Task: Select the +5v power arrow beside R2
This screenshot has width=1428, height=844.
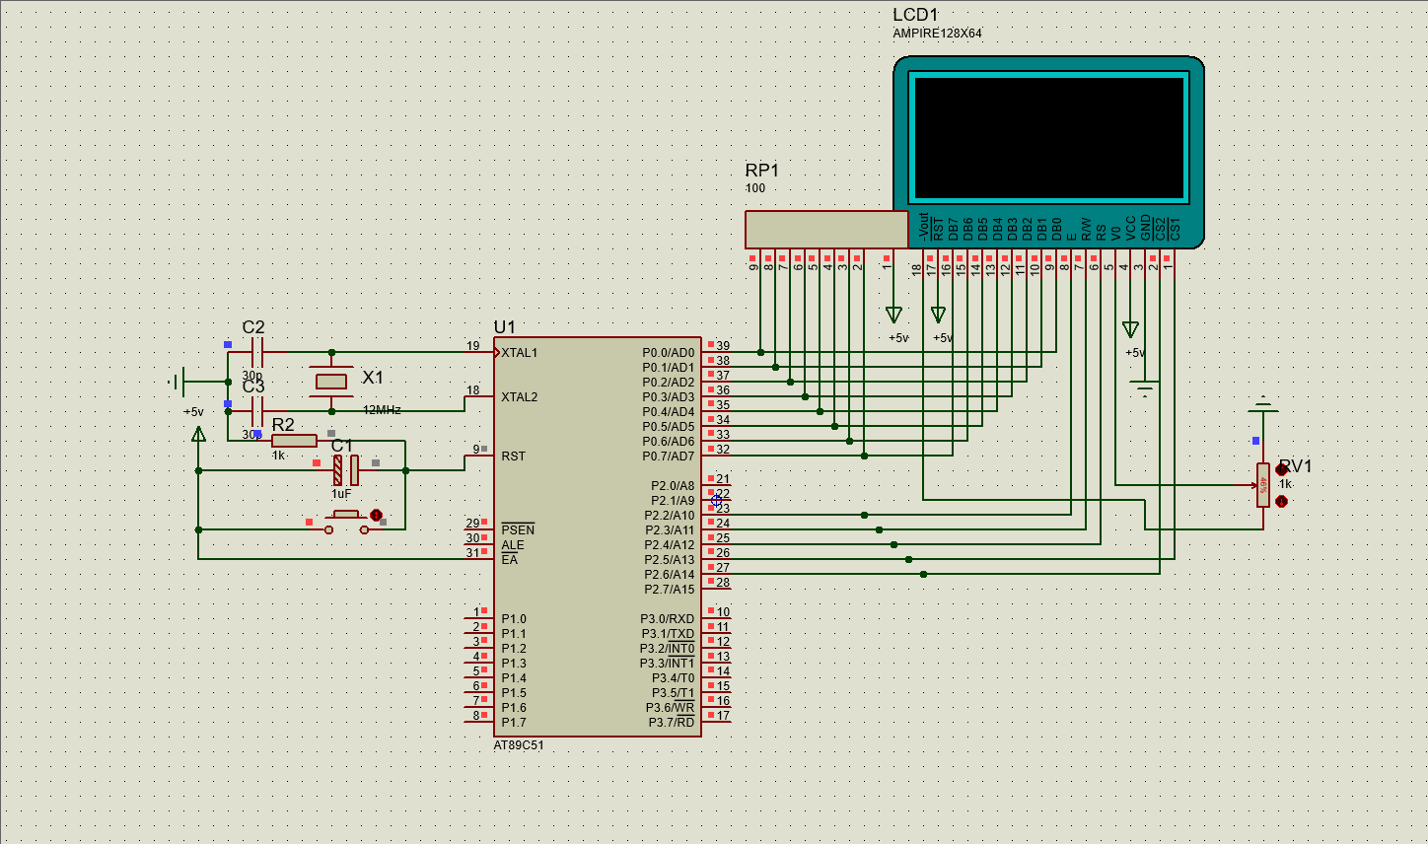Action: point(198,433)
